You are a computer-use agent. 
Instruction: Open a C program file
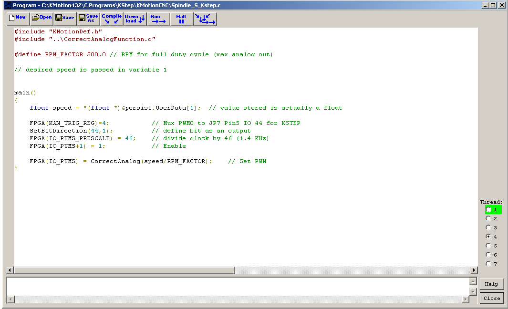(x=42, y=19)
